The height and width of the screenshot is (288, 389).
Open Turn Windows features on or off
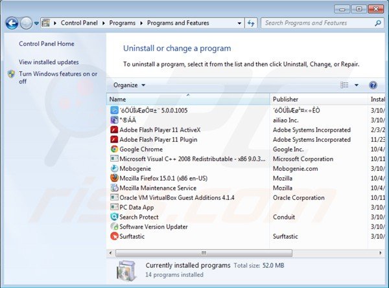click(x=58, y=78)
